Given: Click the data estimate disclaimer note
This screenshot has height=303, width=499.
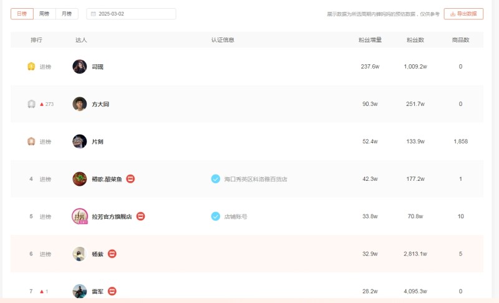Looking at the screenshot, I should (383, 14).
